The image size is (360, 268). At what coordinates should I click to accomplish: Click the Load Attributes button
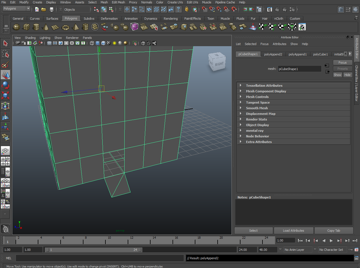click(x=293, y=231)
